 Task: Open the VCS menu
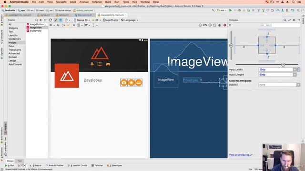134,2
